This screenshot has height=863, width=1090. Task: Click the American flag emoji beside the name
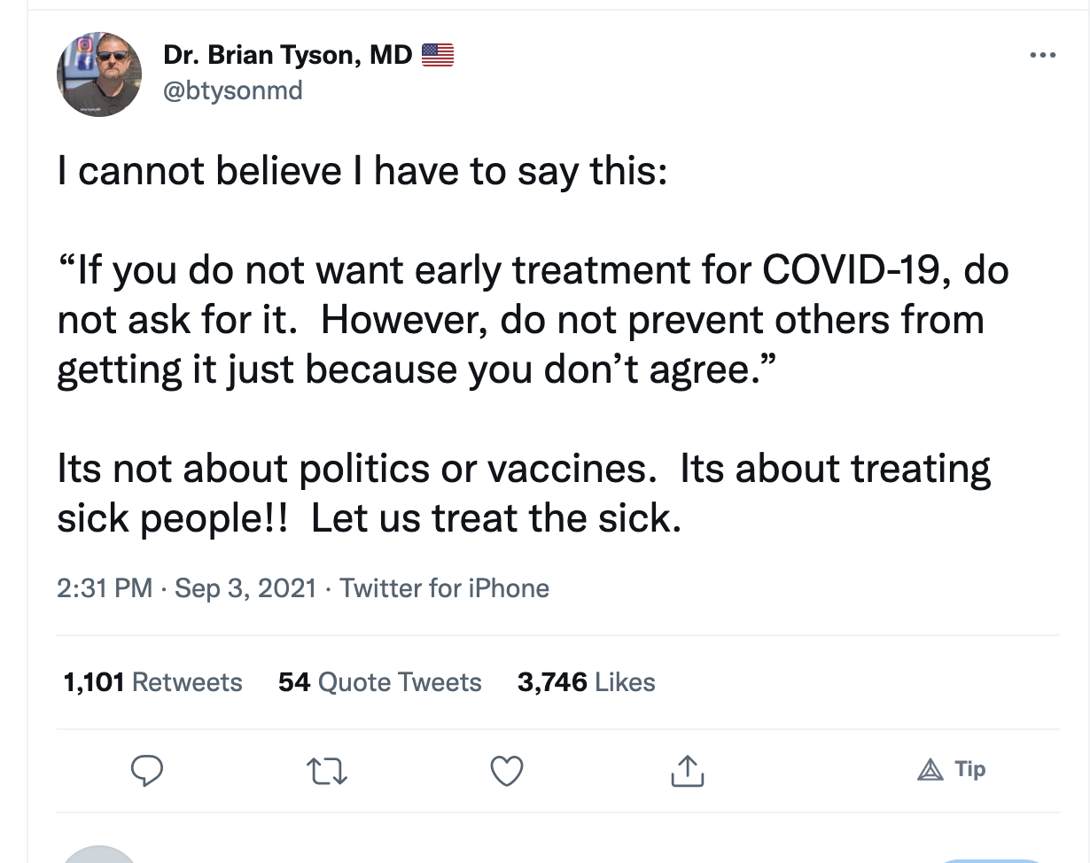pyautogui.click(x=437, y=55)
